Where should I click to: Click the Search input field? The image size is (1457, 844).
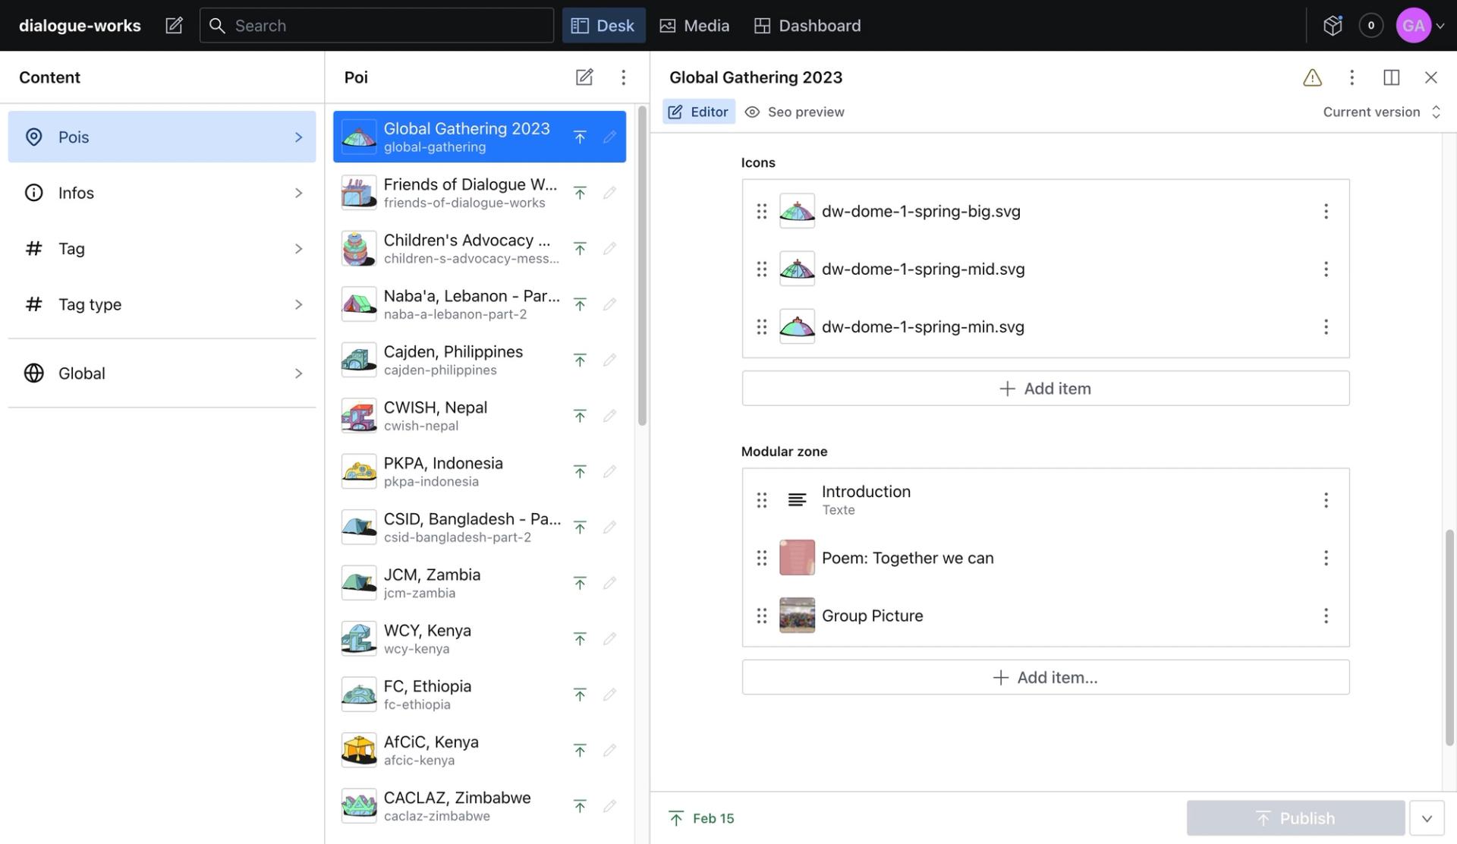376,26
